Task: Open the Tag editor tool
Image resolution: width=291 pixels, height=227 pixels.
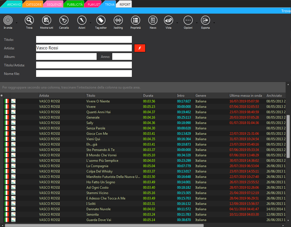Action: point(101,20)
